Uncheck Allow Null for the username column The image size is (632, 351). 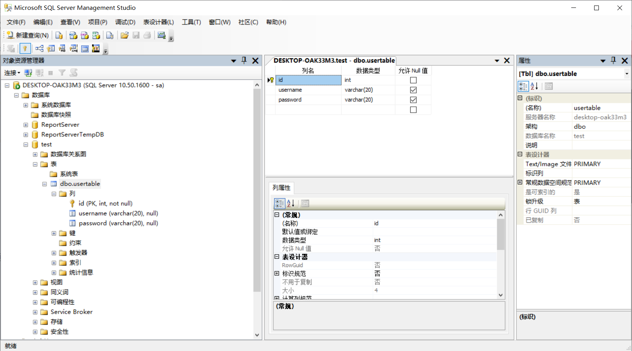pyautogui.click(x=413, y=90)
